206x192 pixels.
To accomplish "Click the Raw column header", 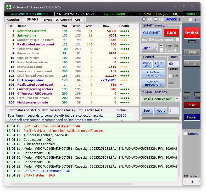I will pos(106,26).
